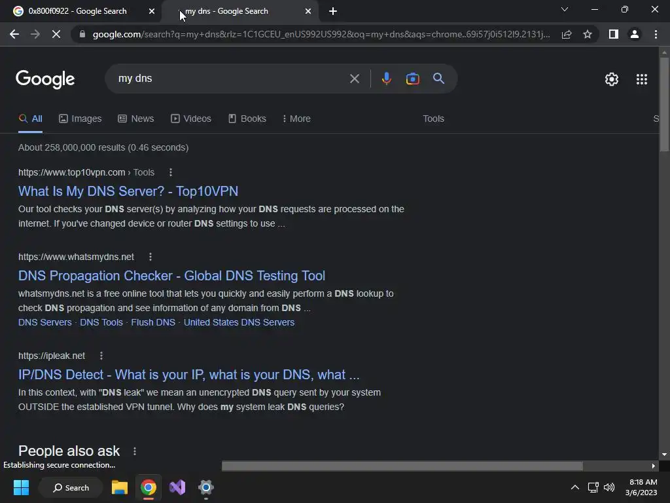Viewport: 670px width, 503px height.
Task: Show hidden system tray icons
Action: click(x=575, y=487)
